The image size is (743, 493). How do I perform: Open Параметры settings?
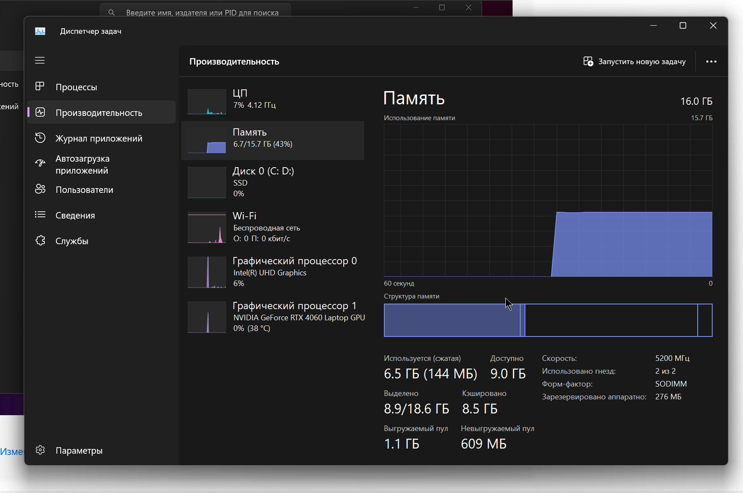(102, 450)
